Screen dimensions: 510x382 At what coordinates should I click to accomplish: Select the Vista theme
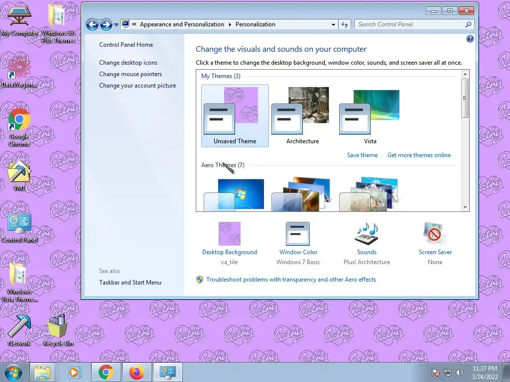click(x=370, y=116)
